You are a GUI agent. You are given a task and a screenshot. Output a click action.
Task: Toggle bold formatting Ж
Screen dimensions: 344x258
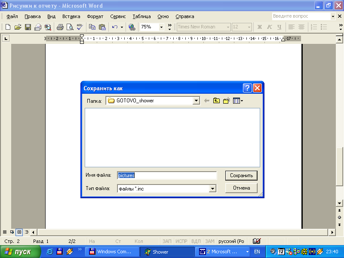(x=260, y=27)
